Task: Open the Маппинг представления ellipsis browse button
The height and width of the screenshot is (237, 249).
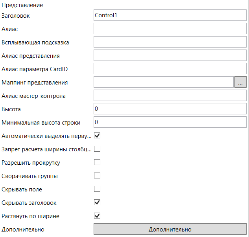Action: [x=240, y=82]
